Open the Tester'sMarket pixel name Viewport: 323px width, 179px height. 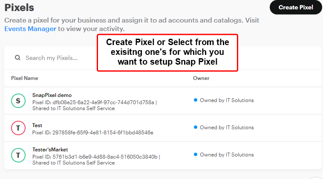(50, 150)
